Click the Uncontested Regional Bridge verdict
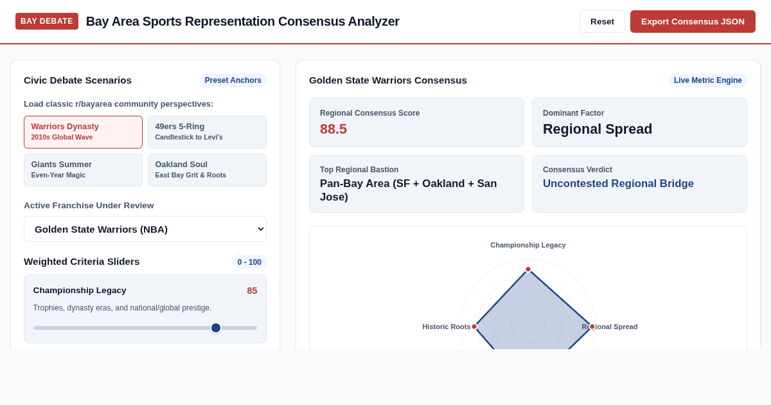This screenshot has width=771, height=405. pos(618,184)
